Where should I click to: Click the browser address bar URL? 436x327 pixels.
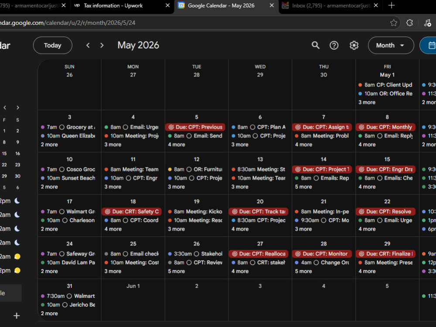68,23
